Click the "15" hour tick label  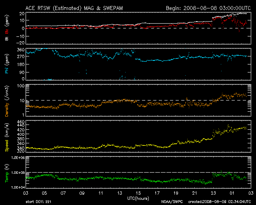pyautogui.click(x=138, y=193)
